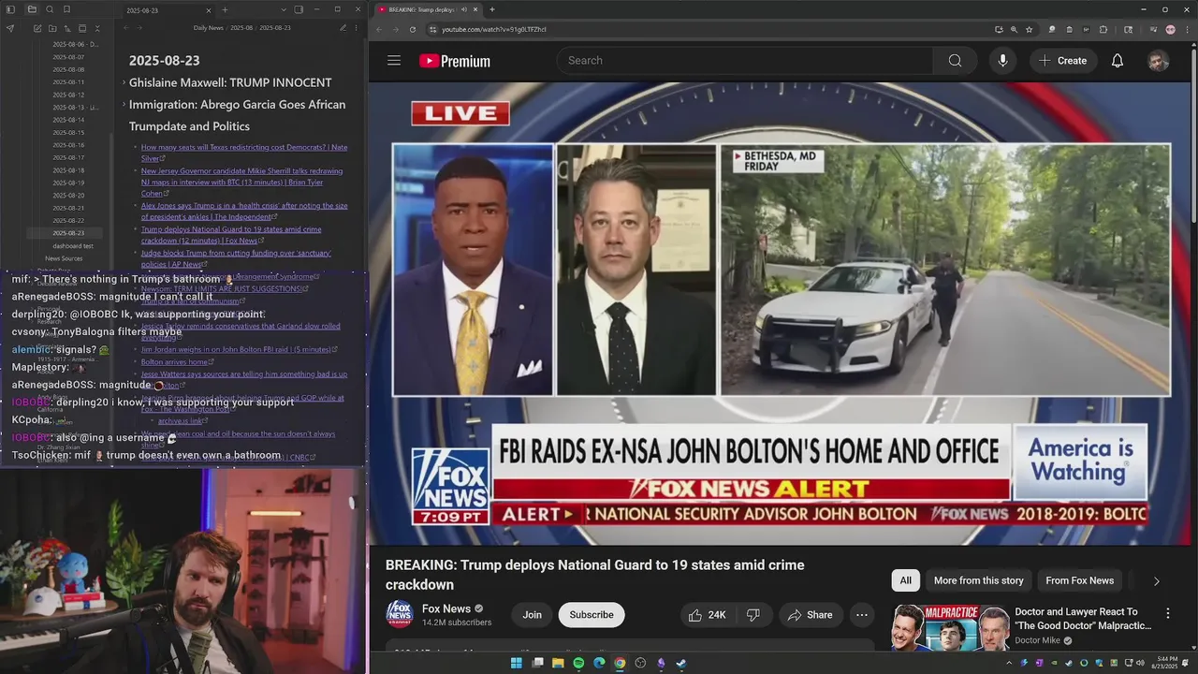This screenshot has width=1198, height=674.
Task: Open video more actions ellipsis
Action: pyautogui.click(x=862, y=615)
